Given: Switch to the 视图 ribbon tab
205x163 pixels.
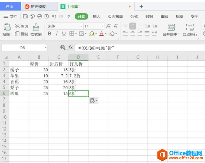Looking at the screenshot, I should point(179,17).
